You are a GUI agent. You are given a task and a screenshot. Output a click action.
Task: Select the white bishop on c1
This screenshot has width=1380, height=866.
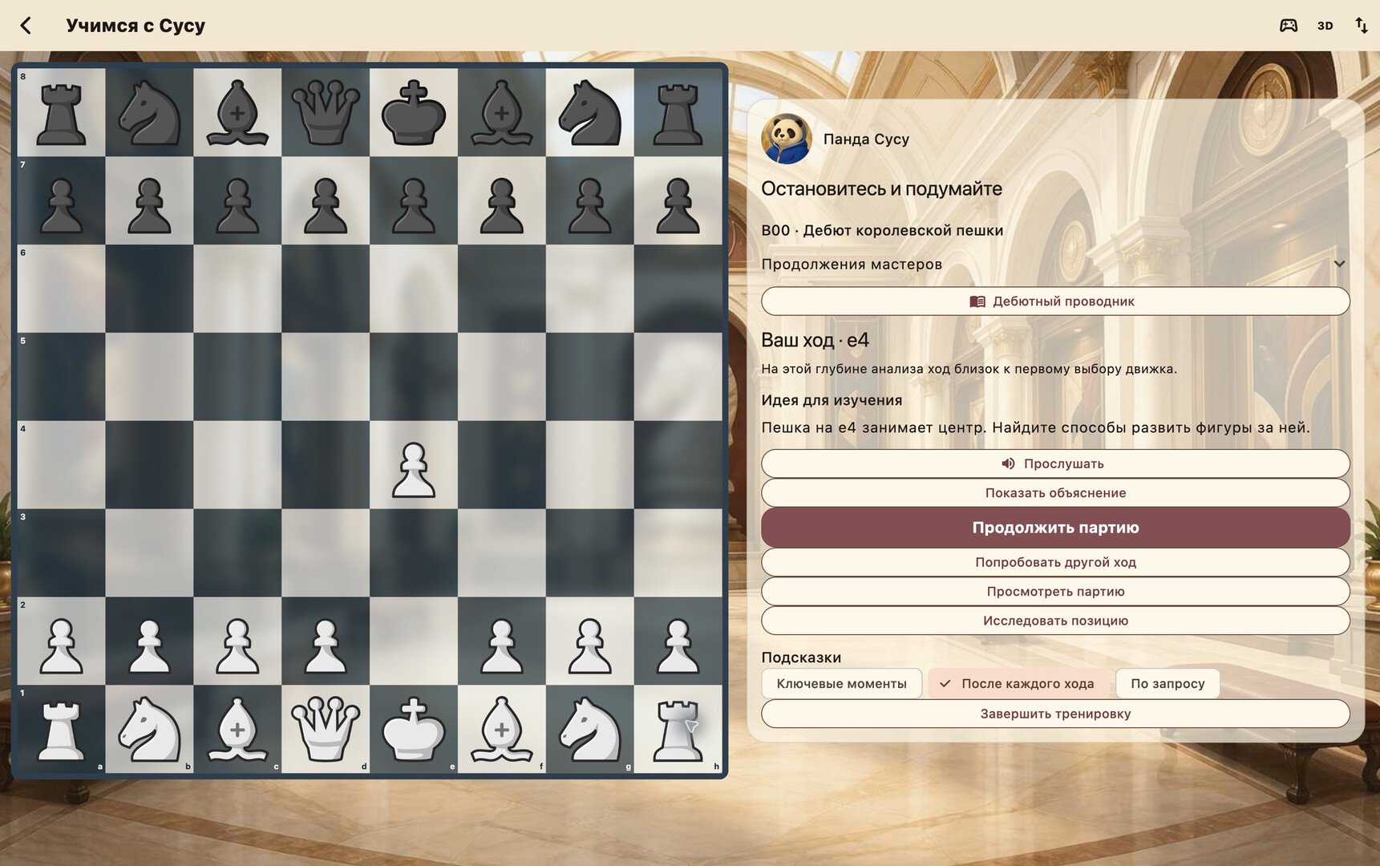tap(237, 730)
